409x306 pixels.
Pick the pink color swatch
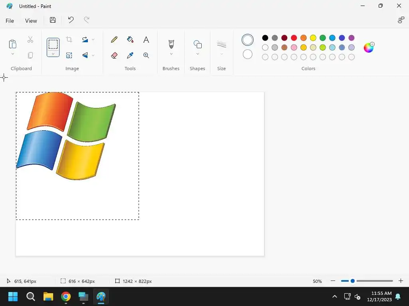294,47
